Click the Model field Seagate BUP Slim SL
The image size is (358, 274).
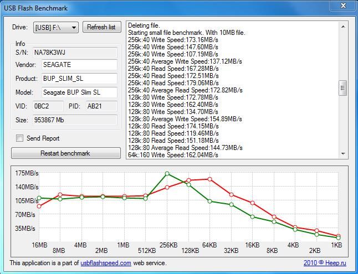pos(79,92)
